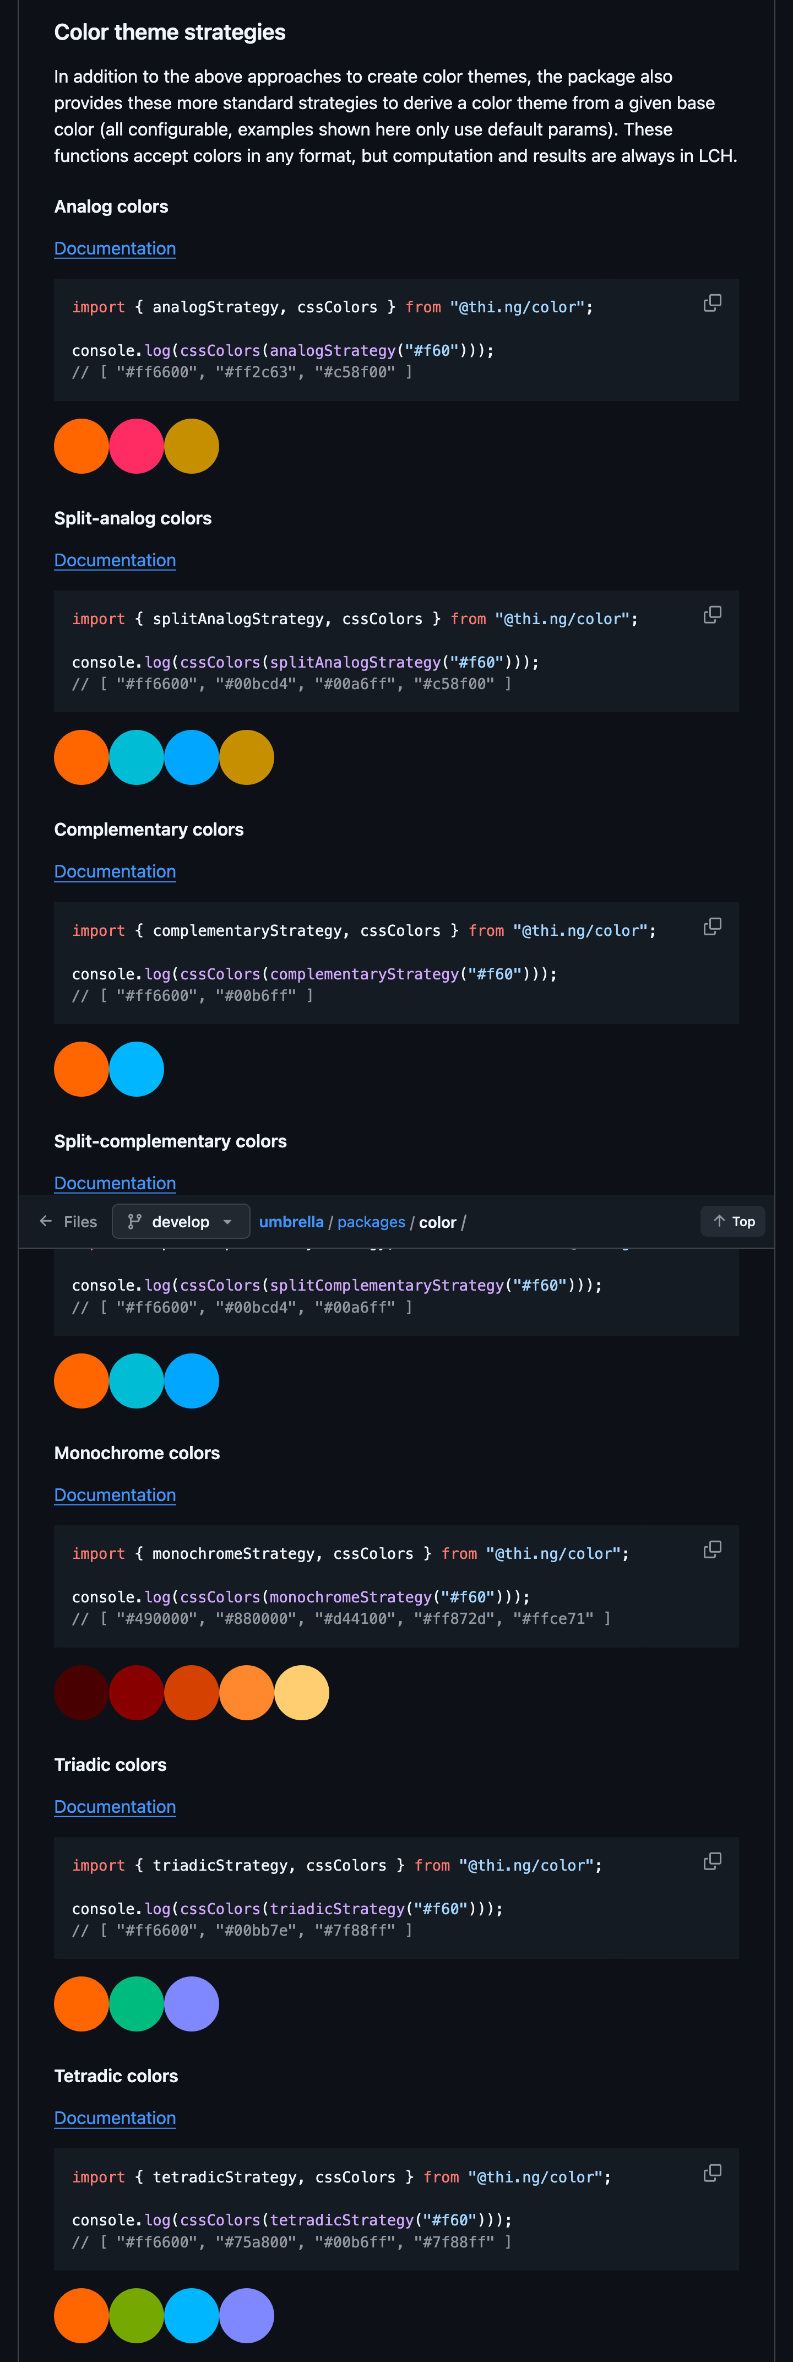Copy the complementaryStrategy code block

[x=711, y=927]
